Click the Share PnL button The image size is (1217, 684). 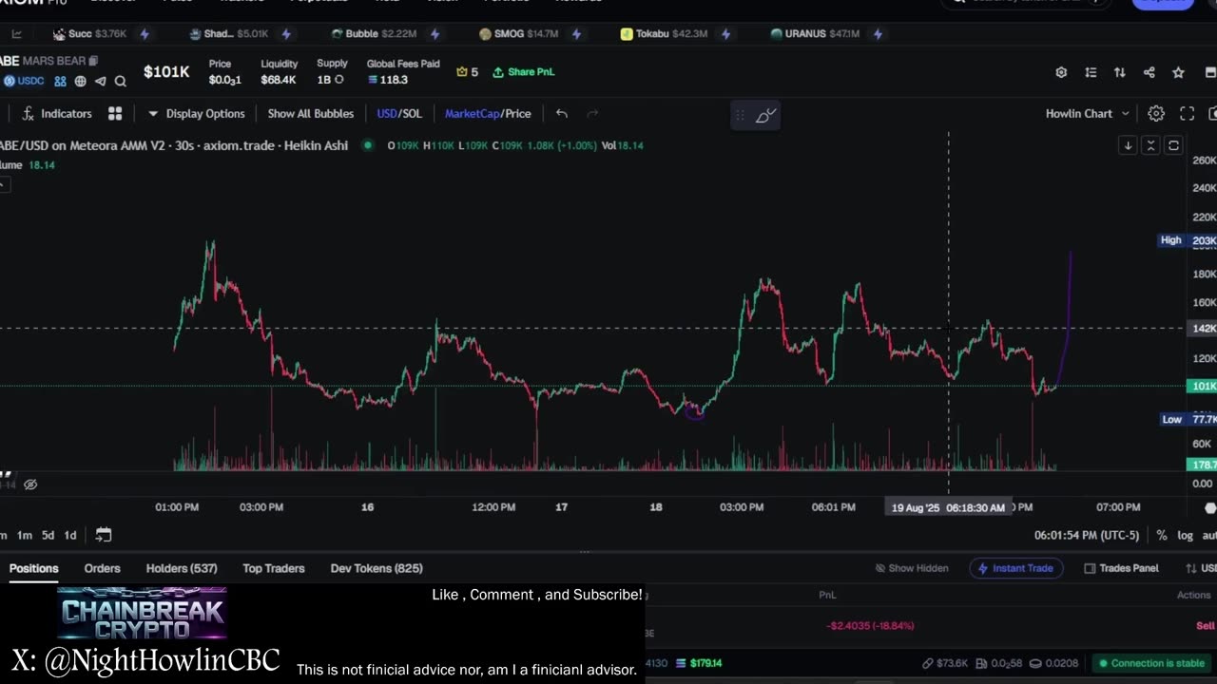point(523,71)
